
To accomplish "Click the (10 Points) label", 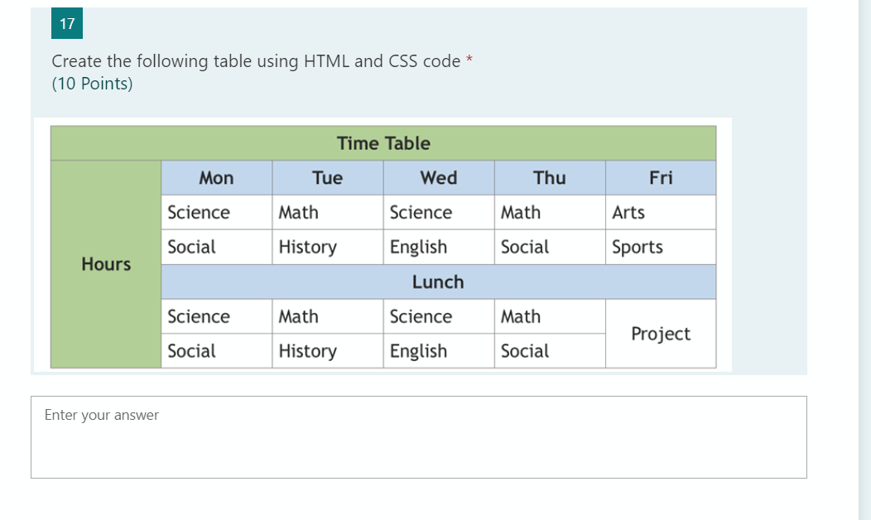I will [x=92, y=84].
